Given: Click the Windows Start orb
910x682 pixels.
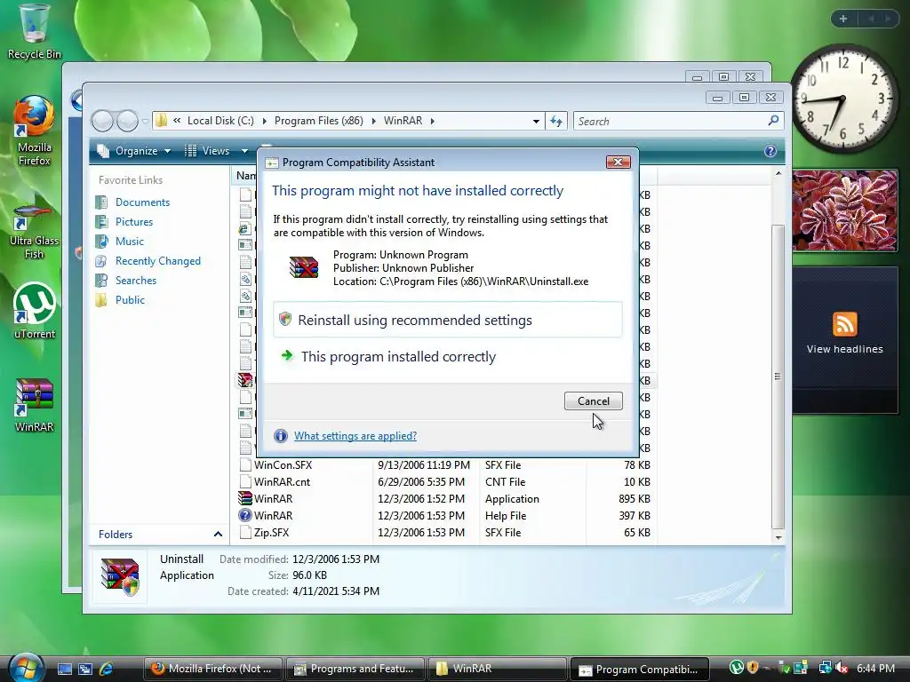Looking at the screenshot, I should pyautogui.click(x=26, y=667).
